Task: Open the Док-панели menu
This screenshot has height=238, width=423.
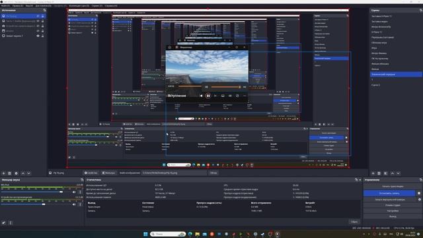Action: pyautogui.click(x=44, y=6)
